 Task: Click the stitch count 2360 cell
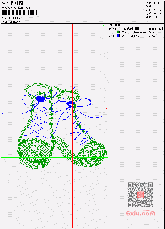[123, 32]
